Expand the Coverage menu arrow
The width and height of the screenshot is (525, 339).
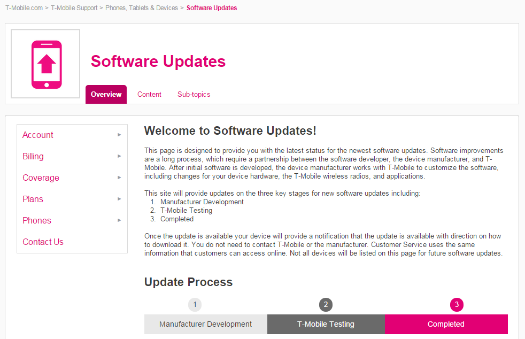[119, 178]
